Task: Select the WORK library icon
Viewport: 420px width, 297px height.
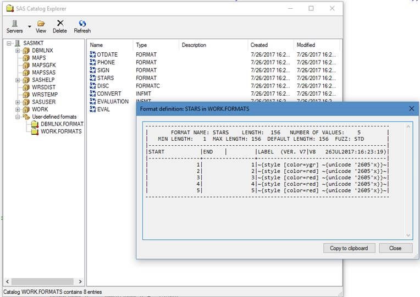Action: click(26, 109)
